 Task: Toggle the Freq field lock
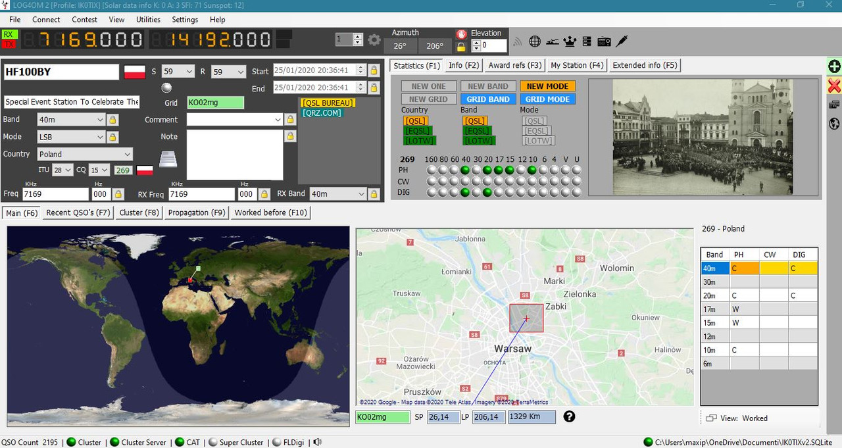point(118,194)
